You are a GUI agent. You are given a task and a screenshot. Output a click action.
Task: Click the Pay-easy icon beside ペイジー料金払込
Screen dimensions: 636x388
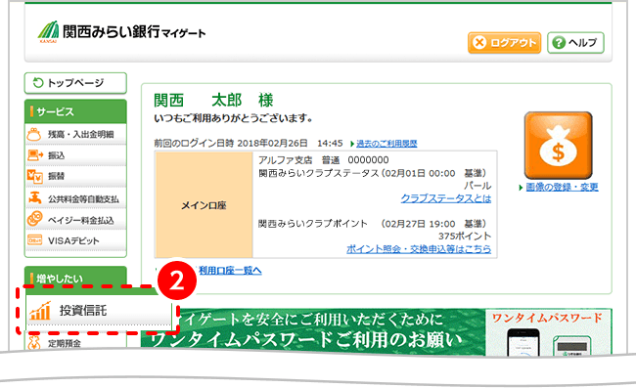pos(35,219)
